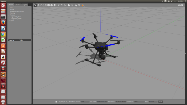Click the copy icon in toolbar
Image resolution: width=187 pixels, height=105 pixels.
(x=69, y=5)
